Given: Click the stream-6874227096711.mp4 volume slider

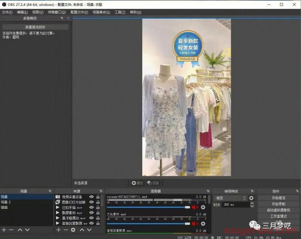Looking at the screenshot, I should [x=147, y=207].
